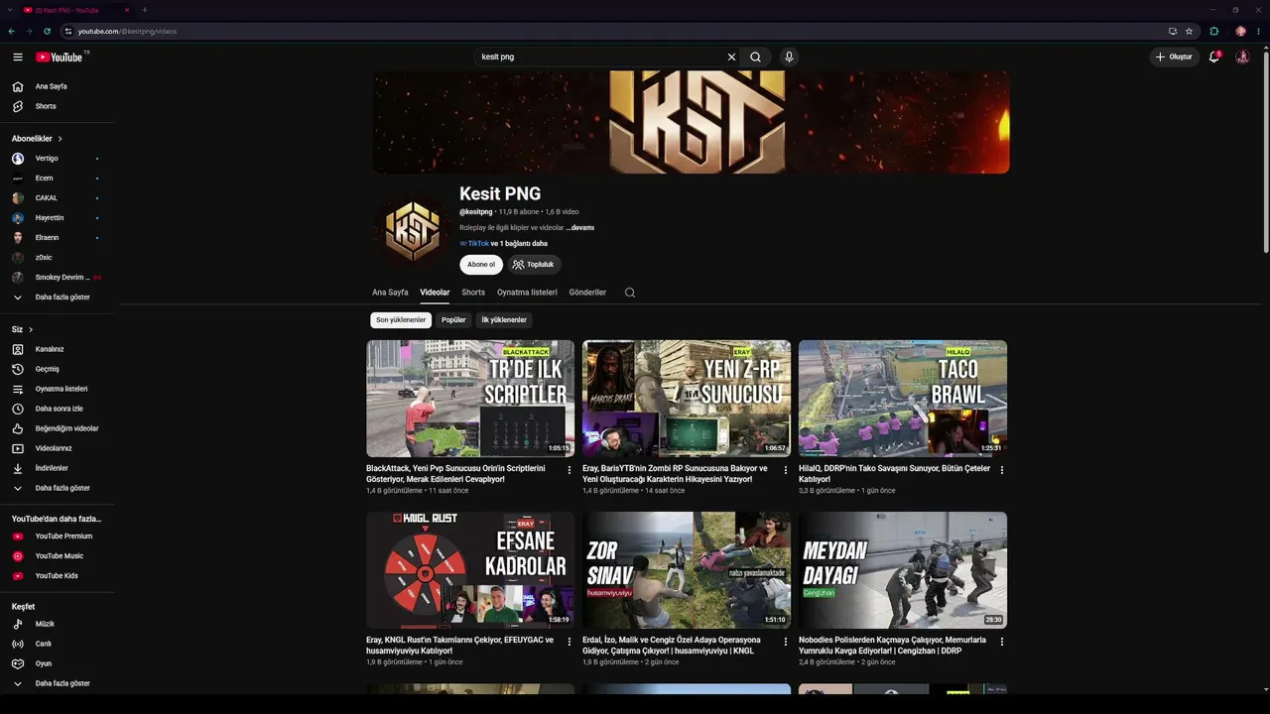This screenshot has width=1270, height=714.
Task: Open options menu for Erdal, İzo video
Action: [786, 642]
